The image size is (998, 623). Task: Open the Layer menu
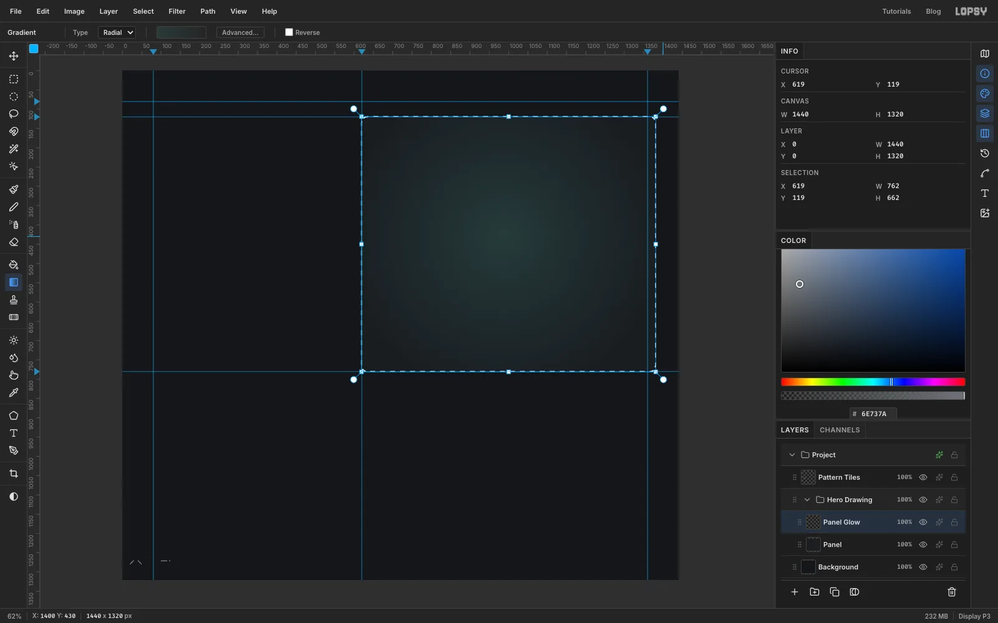[x=109, y=11]
